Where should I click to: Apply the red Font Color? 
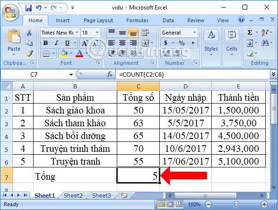point(79,53)
